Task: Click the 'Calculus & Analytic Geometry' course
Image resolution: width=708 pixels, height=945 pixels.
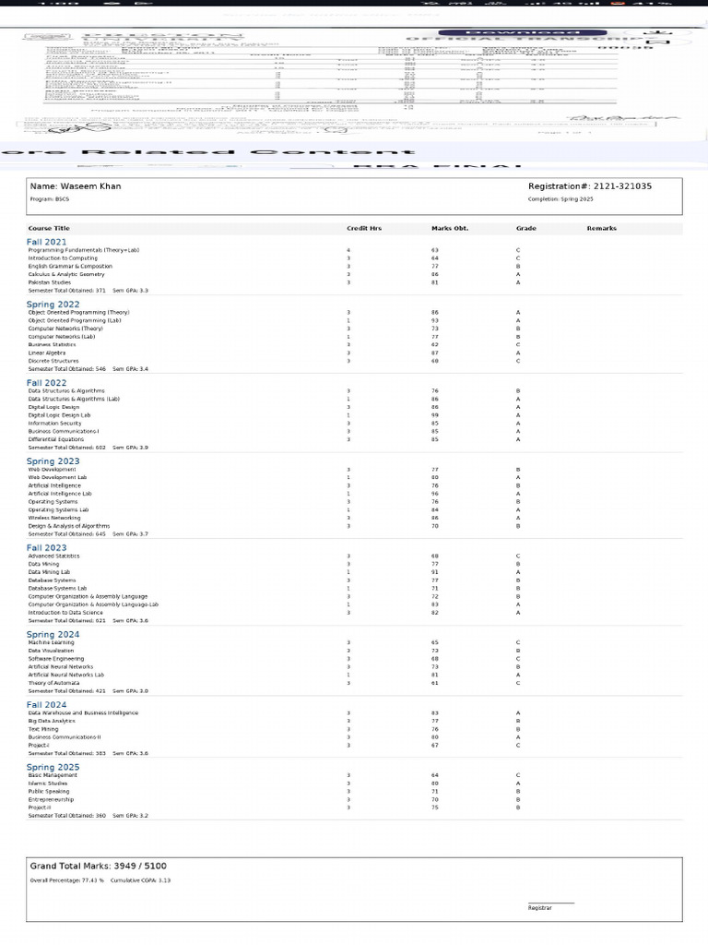Action: click(x=66, y=274)
